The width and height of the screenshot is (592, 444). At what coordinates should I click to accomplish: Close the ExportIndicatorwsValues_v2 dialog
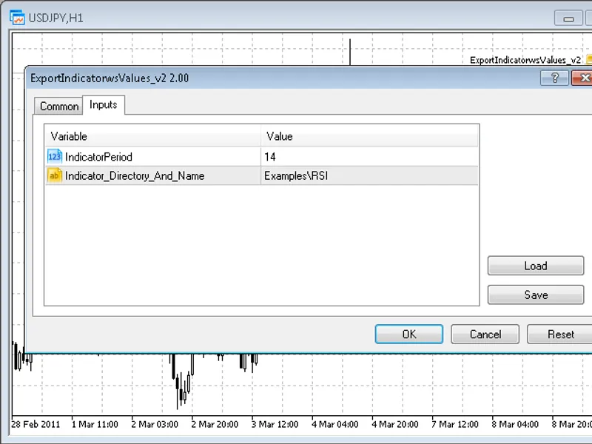(583, 78)
